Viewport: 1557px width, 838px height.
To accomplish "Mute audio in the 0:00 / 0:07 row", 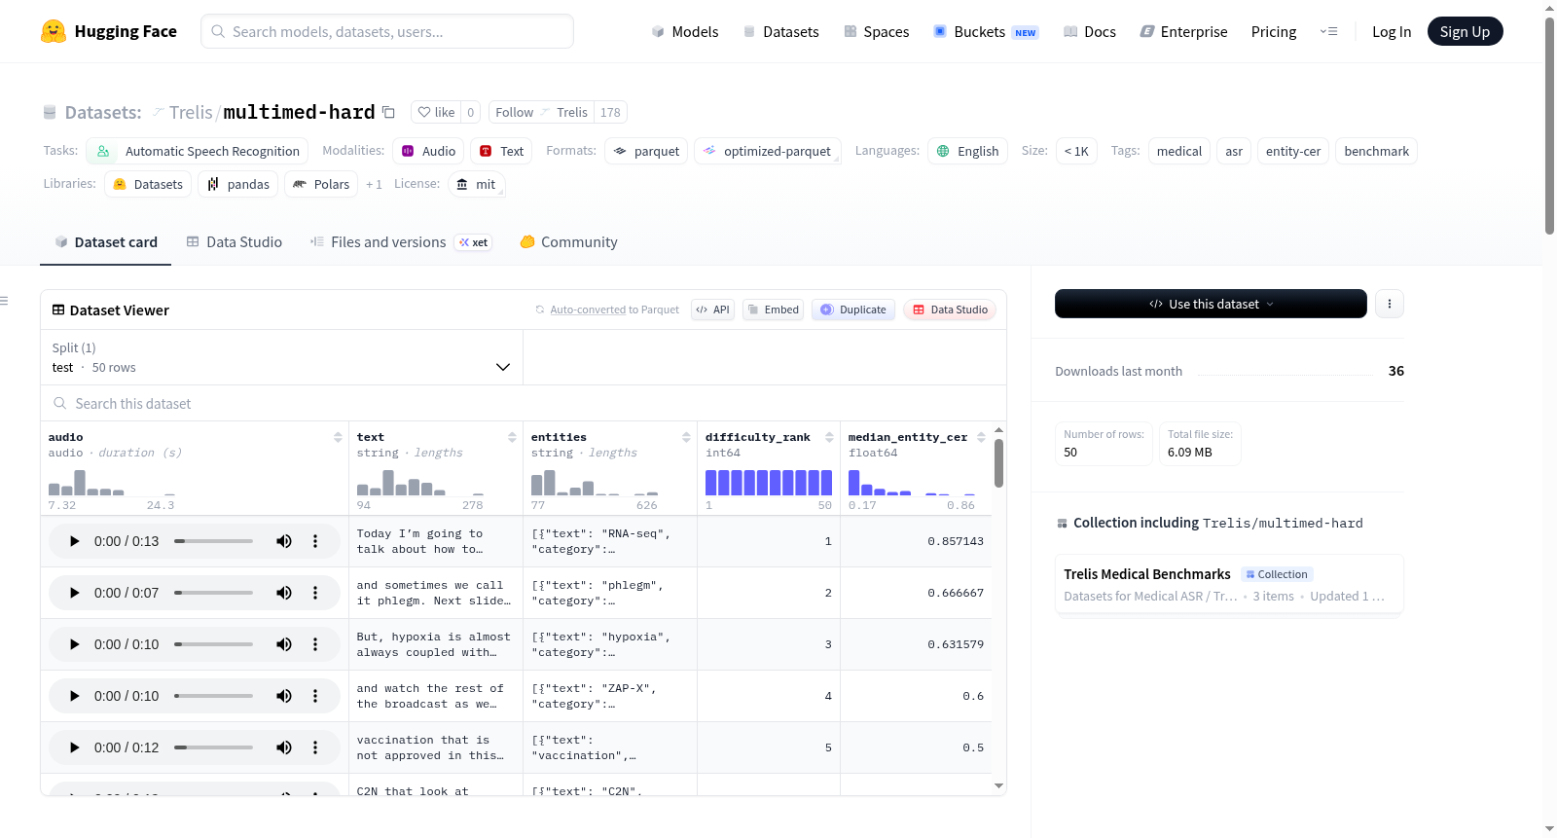I will click(284, 593).
